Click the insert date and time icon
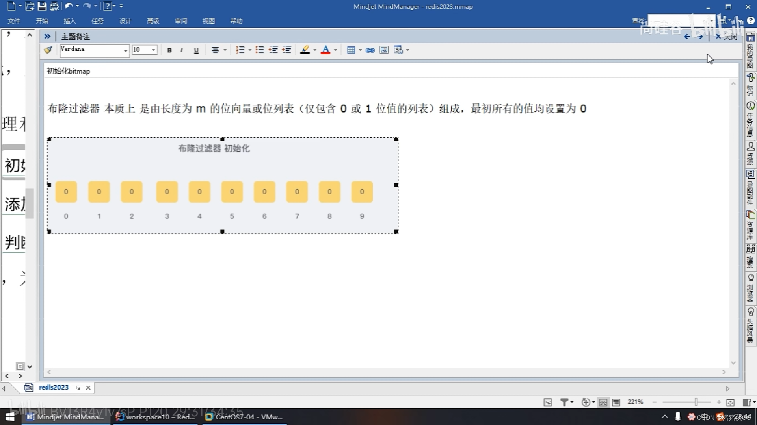757x425 pixels. [398, 50]
